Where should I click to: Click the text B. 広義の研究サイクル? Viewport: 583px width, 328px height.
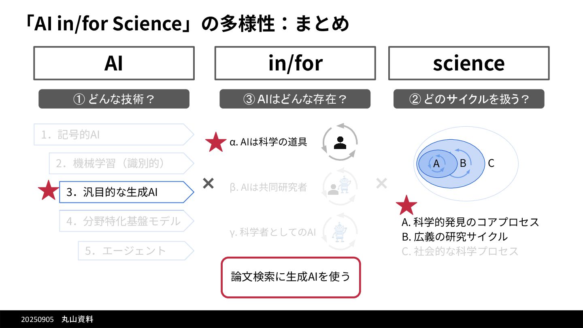click(454, 236)
